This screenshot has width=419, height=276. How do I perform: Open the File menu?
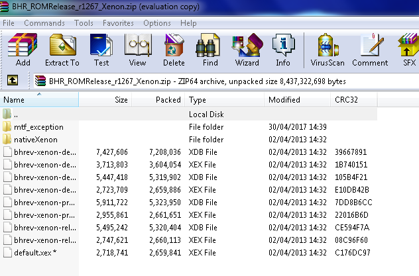pyautogui.click(x=9, y=23)
